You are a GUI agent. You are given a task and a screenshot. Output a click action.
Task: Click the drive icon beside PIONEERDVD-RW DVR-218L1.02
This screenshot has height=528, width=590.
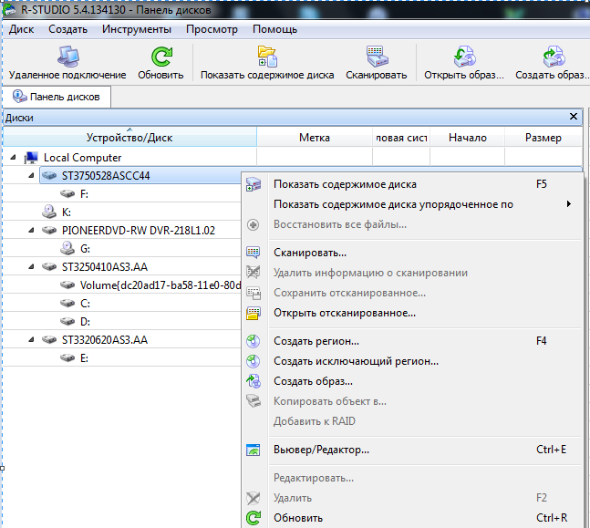(49, 230)
